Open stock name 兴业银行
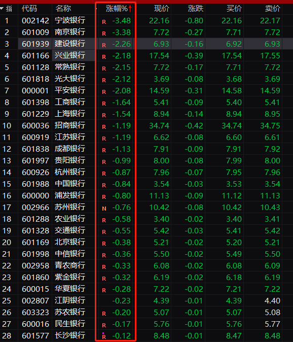293x342 pixels. click(70, 55)
